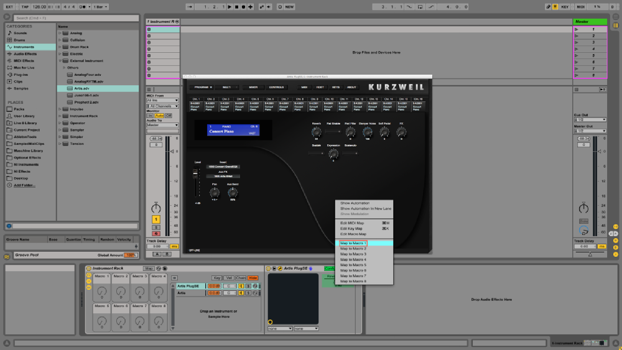Click the Pan knob in Kurzweil plugin
The height and width of the screenshot is (350, 622).
(x=215, y=191)
